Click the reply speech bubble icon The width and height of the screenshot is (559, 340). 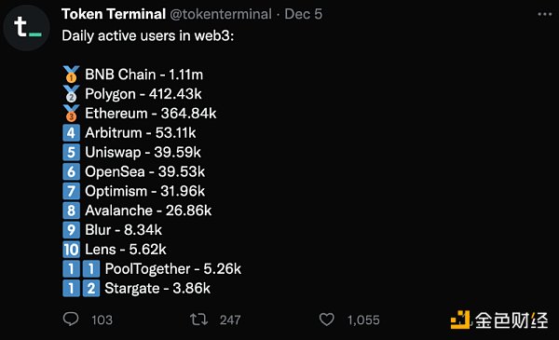point(71,319)
